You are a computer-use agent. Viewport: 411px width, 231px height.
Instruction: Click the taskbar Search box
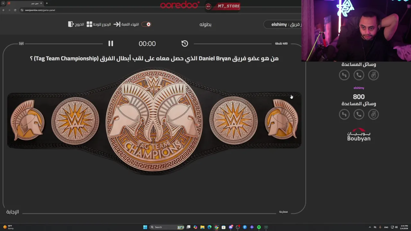[167, 227]
